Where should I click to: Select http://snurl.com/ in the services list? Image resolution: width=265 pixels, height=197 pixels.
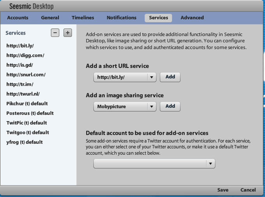click(x=26, y=75)
